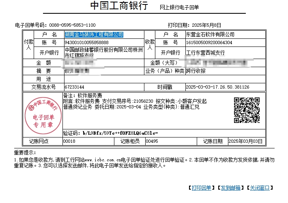Click the red 电子回单专用章 stamp
The image size is (288, 203).
pos(43,116)
